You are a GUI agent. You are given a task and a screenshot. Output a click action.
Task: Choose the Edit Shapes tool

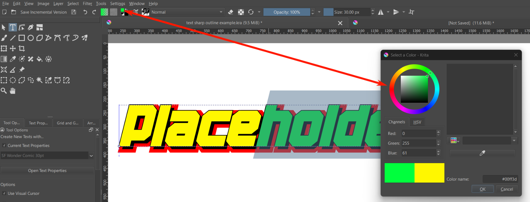(x=22, y=28)
